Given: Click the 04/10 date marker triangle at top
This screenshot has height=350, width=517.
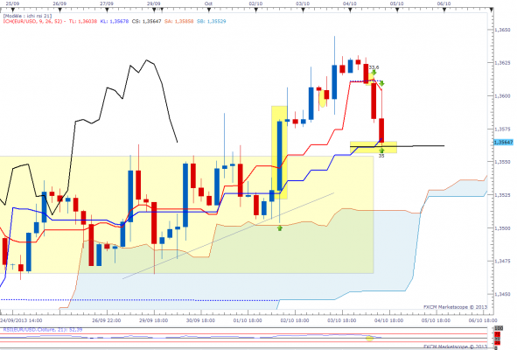Looking at the screenshot, I should coord(350,10).
